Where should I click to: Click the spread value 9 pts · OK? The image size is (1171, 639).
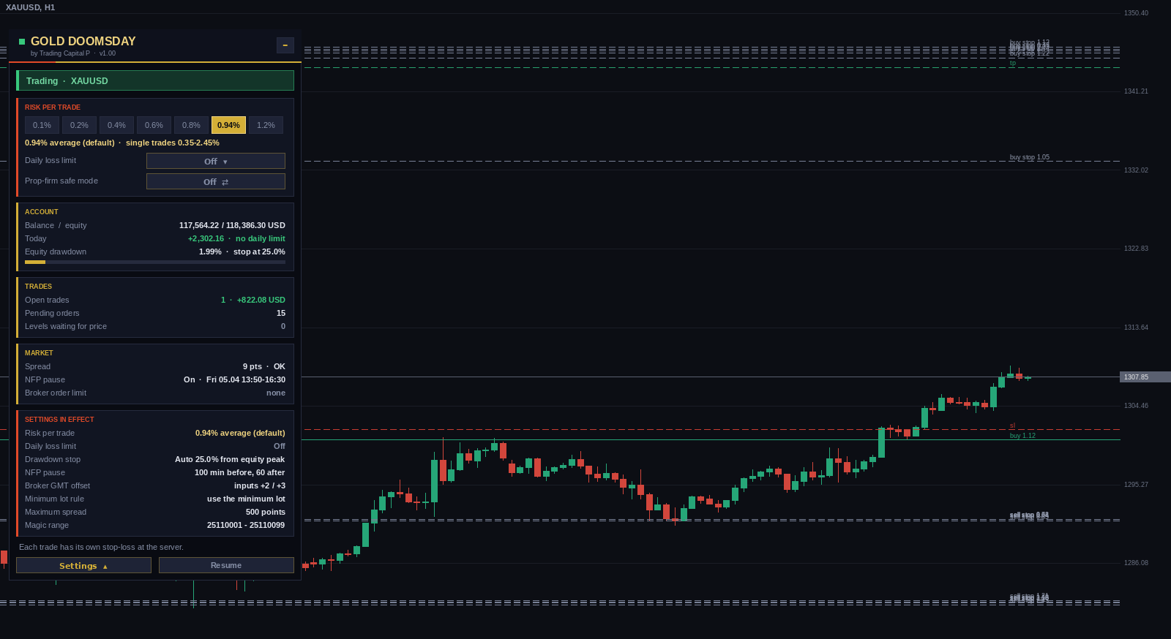pos(264,366)
